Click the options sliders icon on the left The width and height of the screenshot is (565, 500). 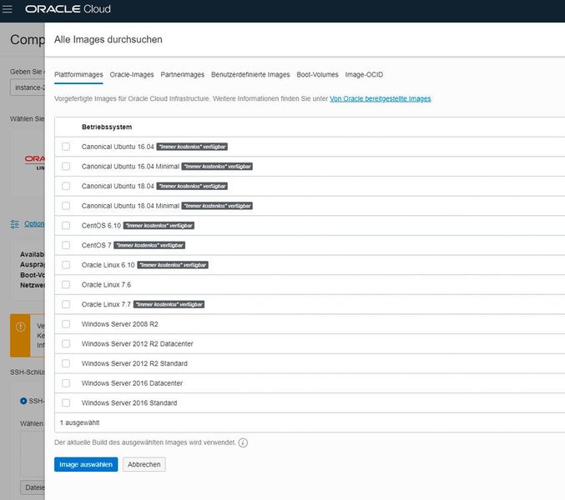(x=15, y=224)
